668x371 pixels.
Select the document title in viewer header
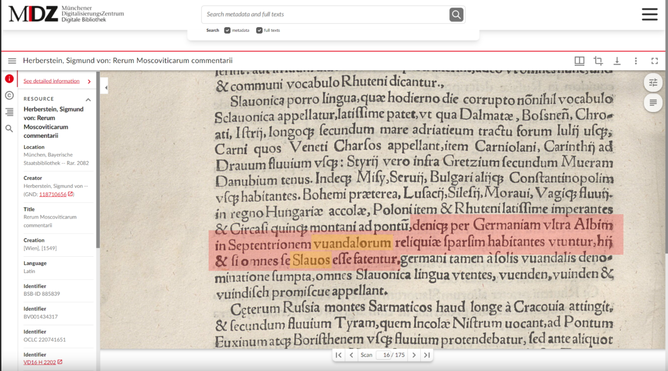(x=128, y=61)
